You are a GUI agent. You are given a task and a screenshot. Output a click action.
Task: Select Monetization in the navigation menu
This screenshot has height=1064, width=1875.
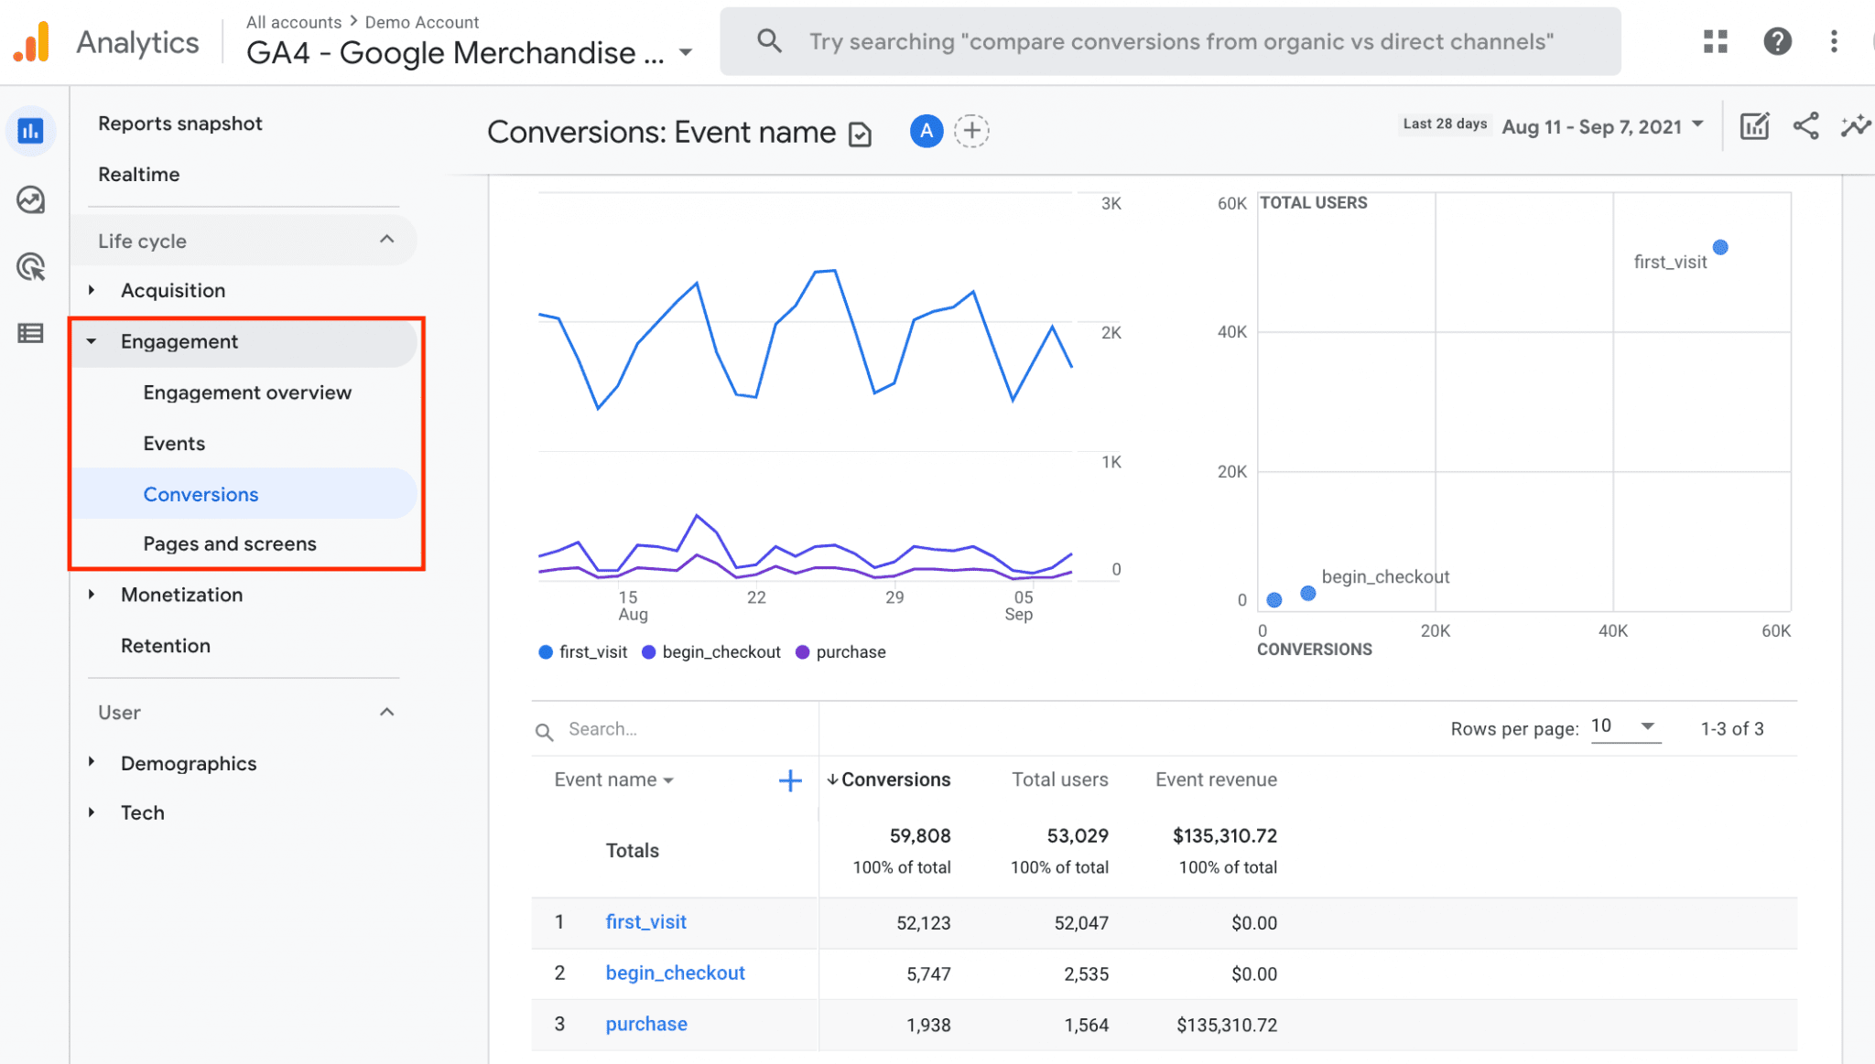click(x=181, y=595)
